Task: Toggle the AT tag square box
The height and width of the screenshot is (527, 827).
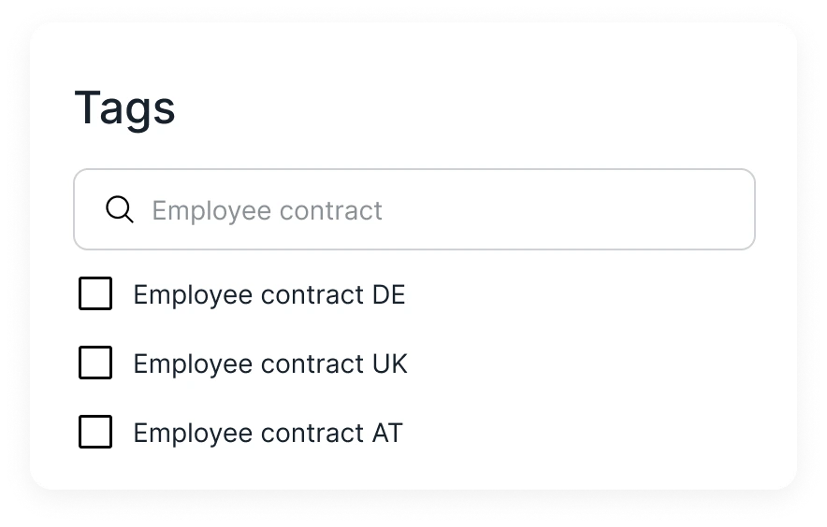Action: coord(95,432)
